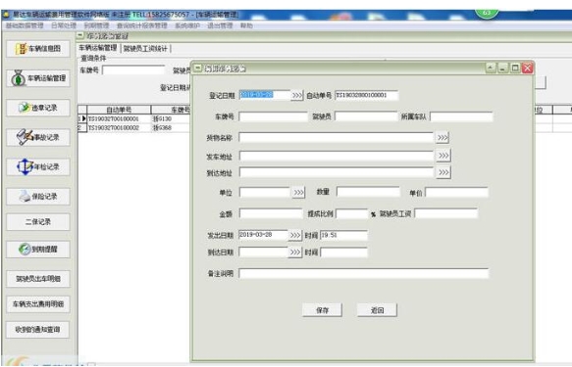The image size is (572, 367).
Task: Open the 帮助 menu
Action: coord(246,25)
